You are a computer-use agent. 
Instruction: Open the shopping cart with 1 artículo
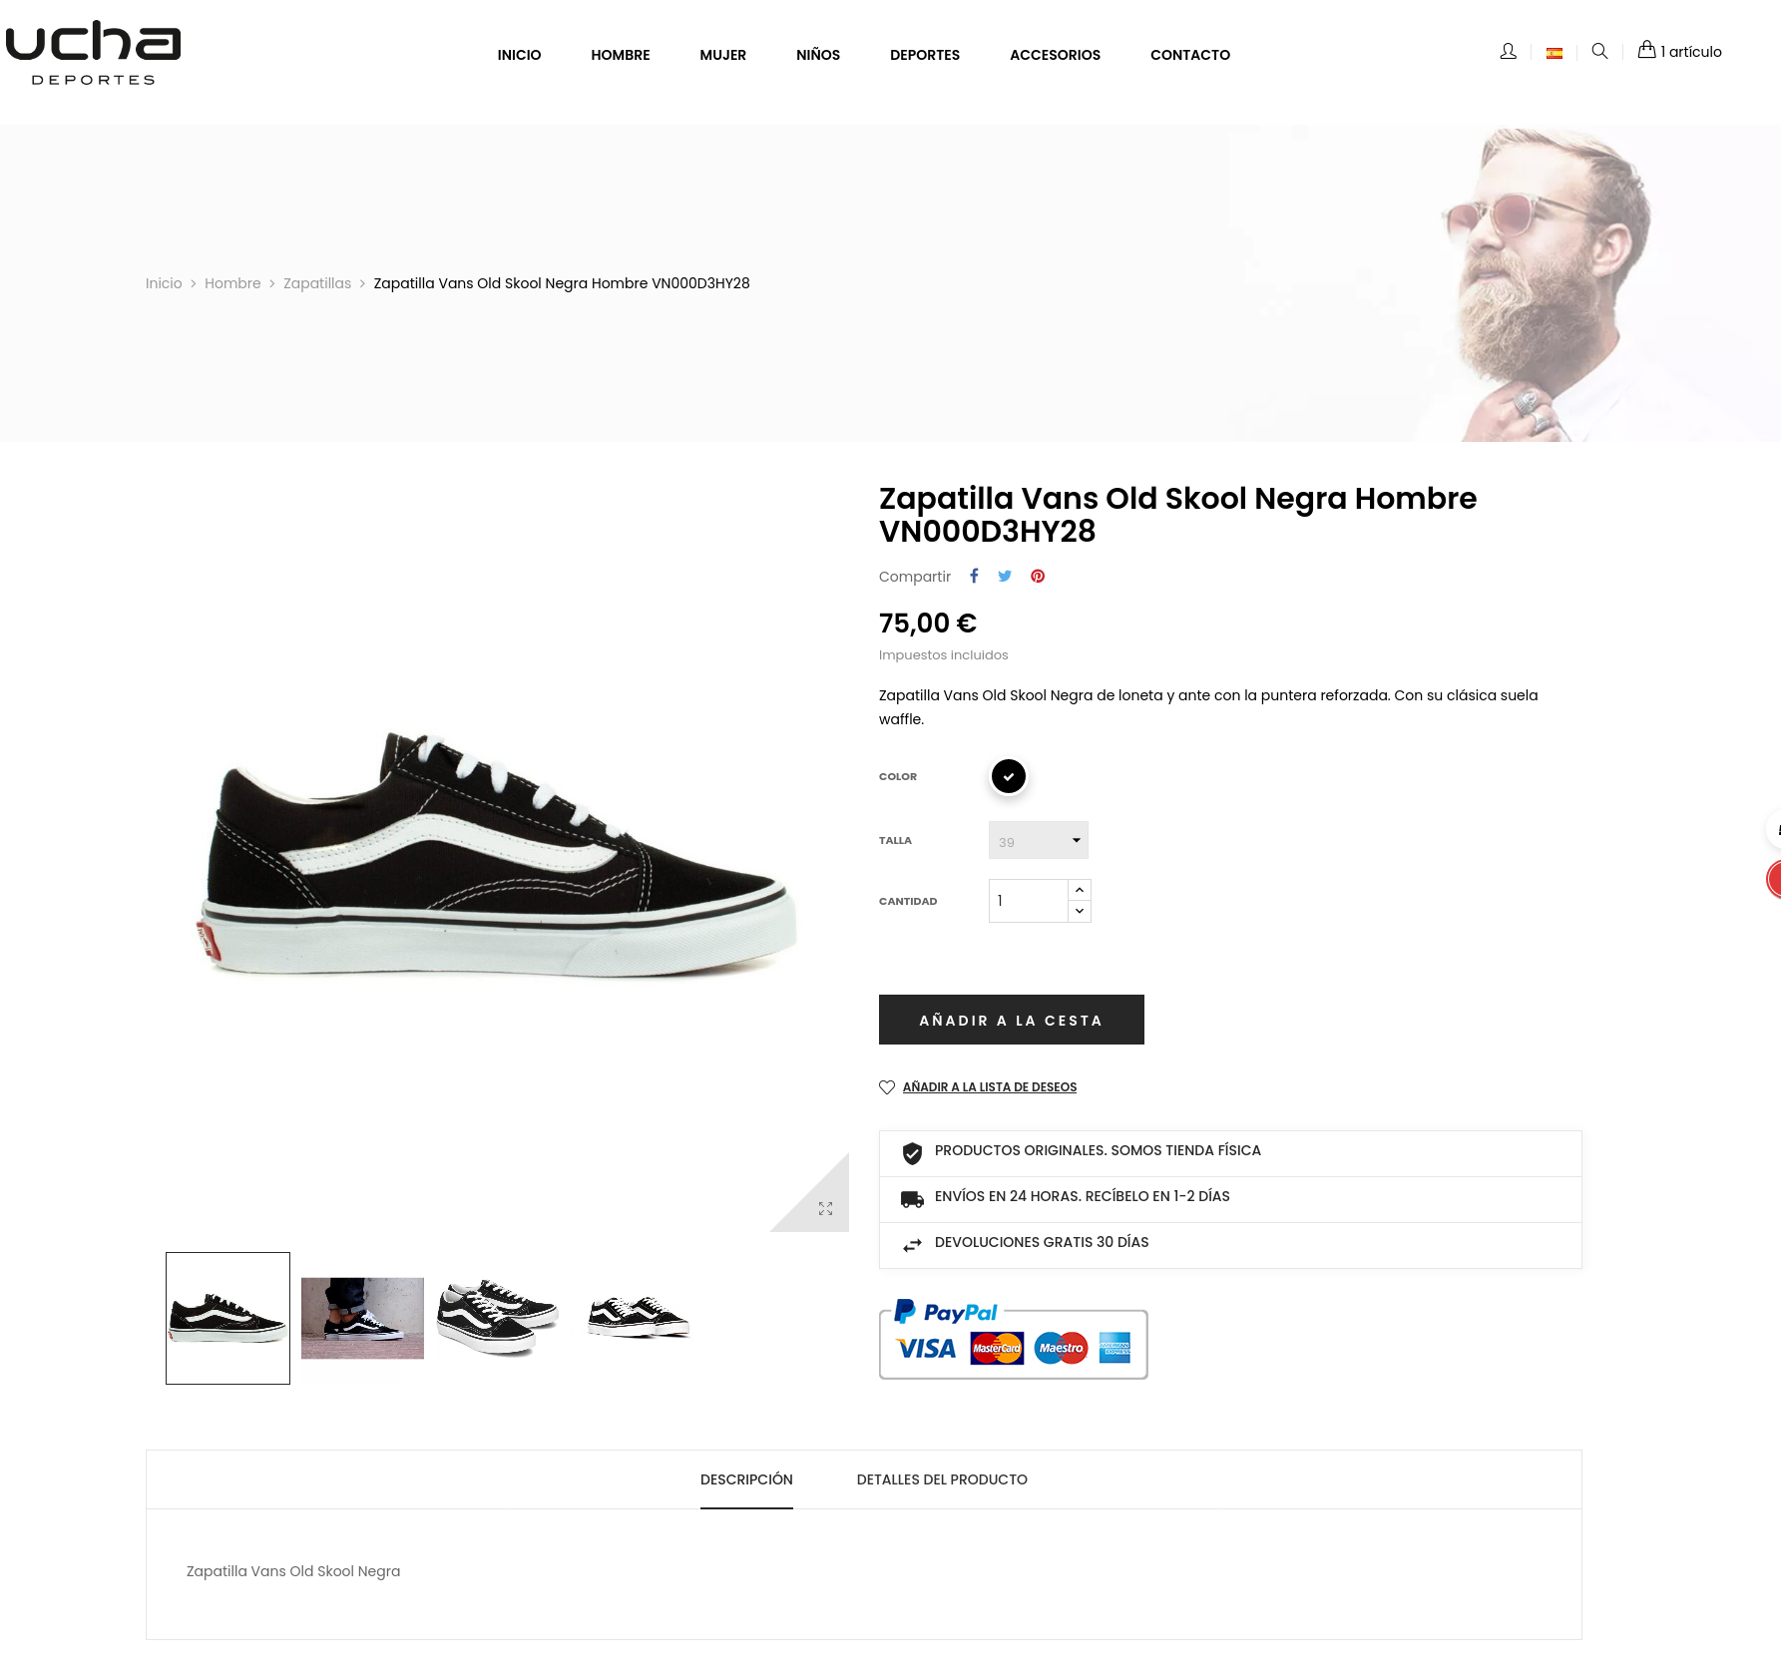coord(1679,51)
